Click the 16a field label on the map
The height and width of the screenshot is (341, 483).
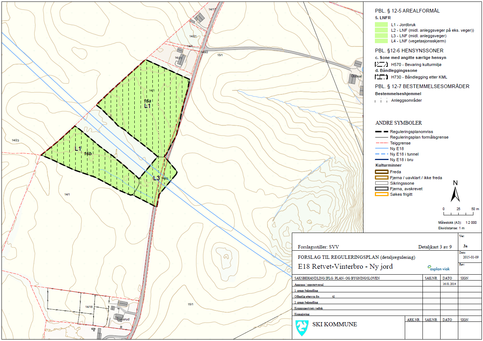[148, 101]
